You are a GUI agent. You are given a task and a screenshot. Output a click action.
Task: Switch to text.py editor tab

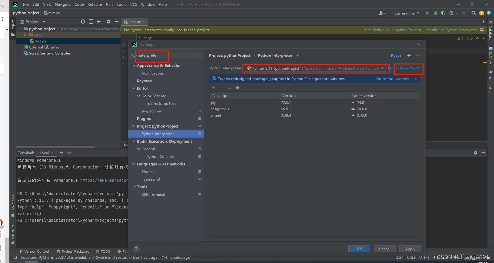134,22
